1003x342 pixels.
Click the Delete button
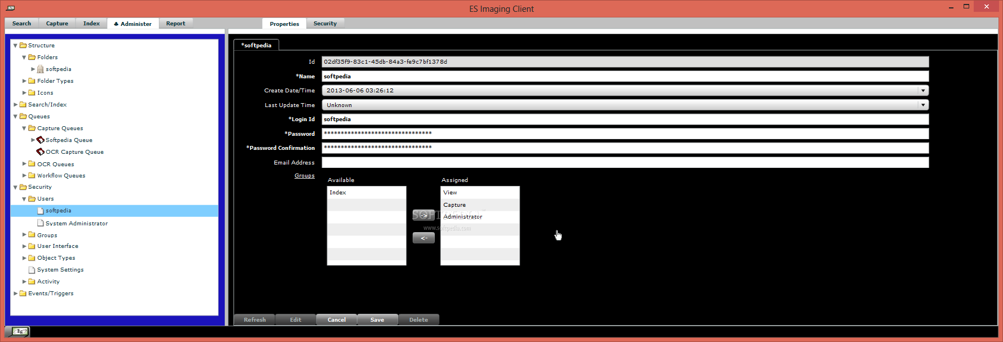click(x=418, y=319)
